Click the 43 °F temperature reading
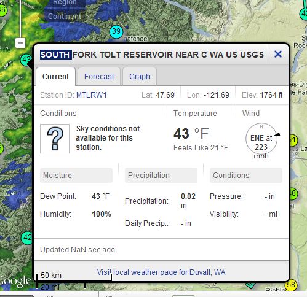 click(x=191, y=134)
